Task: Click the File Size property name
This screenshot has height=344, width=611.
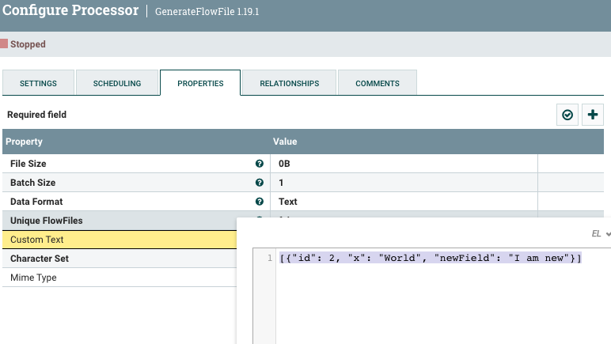Action: (x=28, y=164)
